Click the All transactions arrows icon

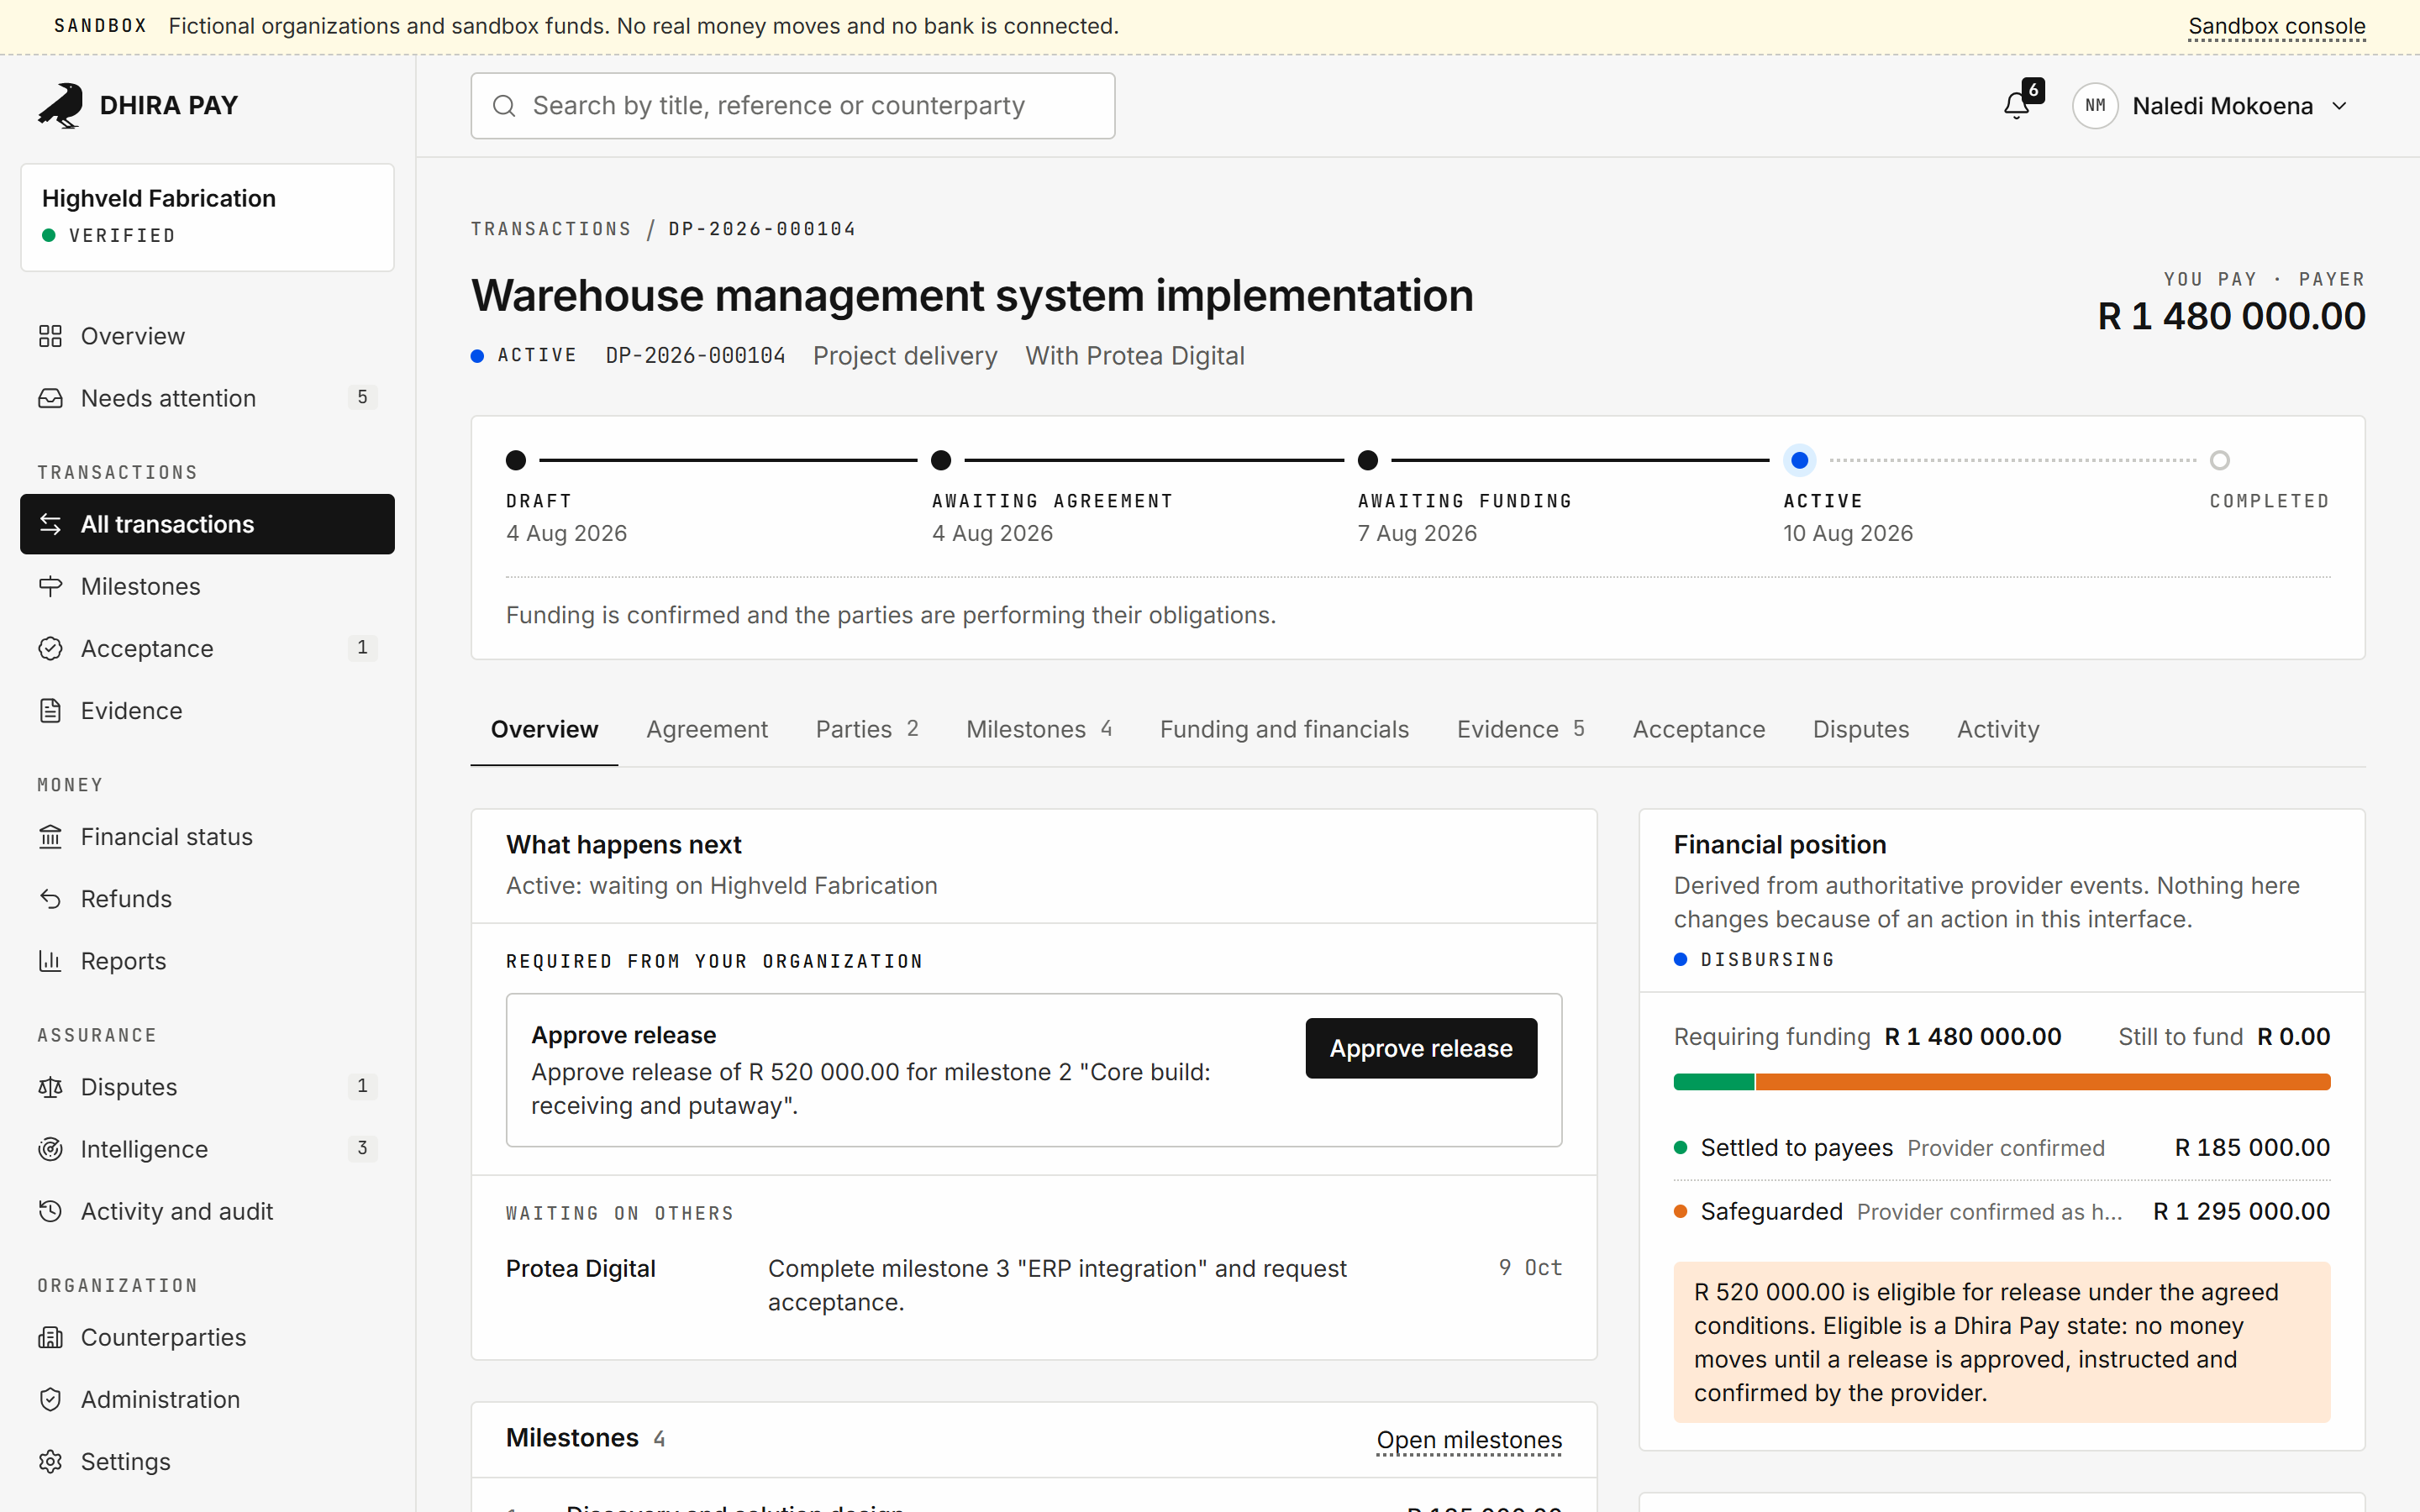[50, 524]
